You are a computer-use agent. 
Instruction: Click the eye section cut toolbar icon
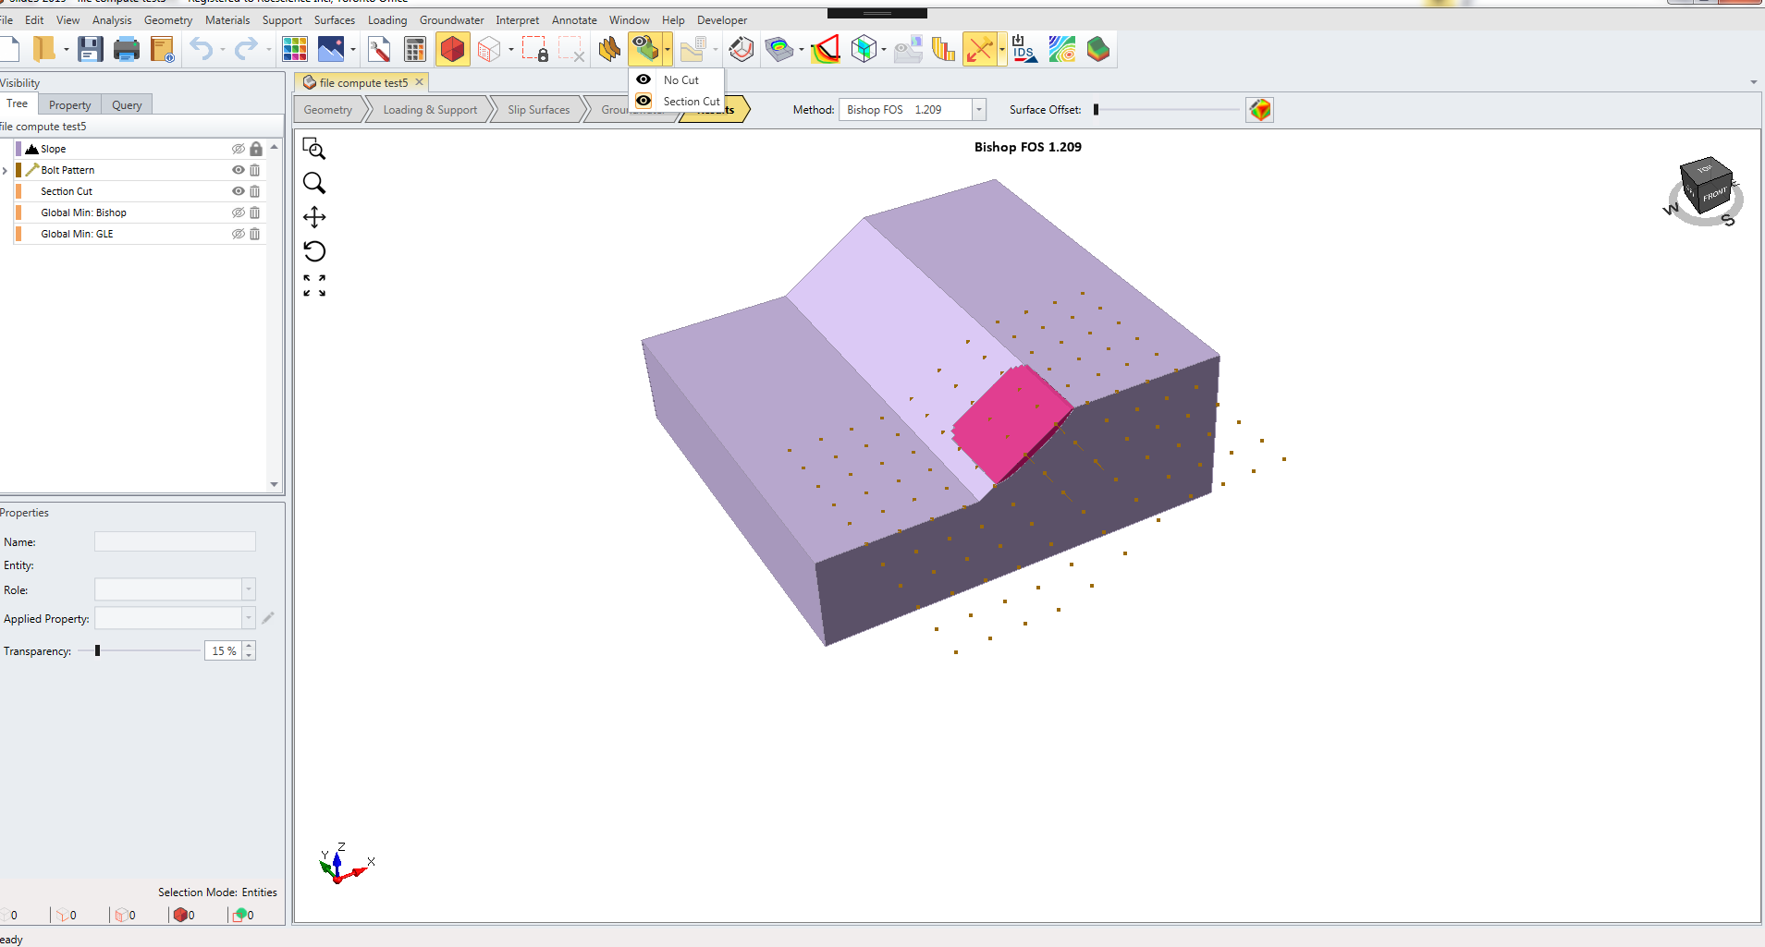tap(644, 49)
